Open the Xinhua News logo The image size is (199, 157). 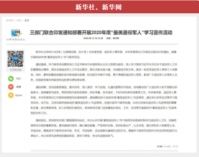click(16, 33)
